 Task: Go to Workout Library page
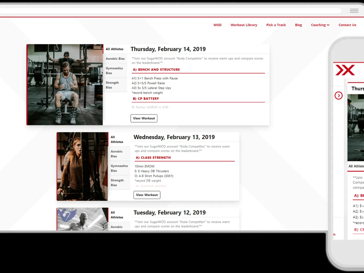pyautogui.click(x=244, y=25)
